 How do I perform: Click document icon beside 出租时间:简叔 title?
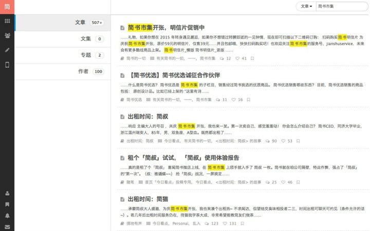122,117
